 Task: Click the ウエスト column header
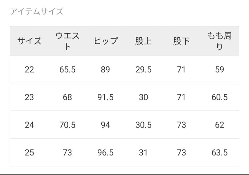tap(67, 41)
